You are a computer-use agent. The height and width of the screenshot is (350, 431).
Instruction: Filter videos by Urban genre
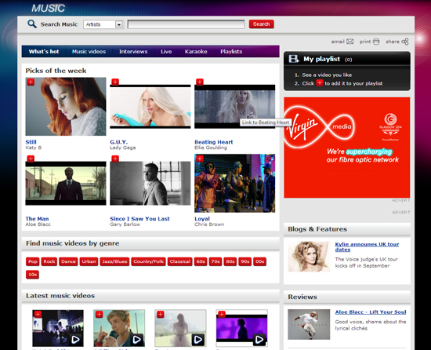coord(89,261)
